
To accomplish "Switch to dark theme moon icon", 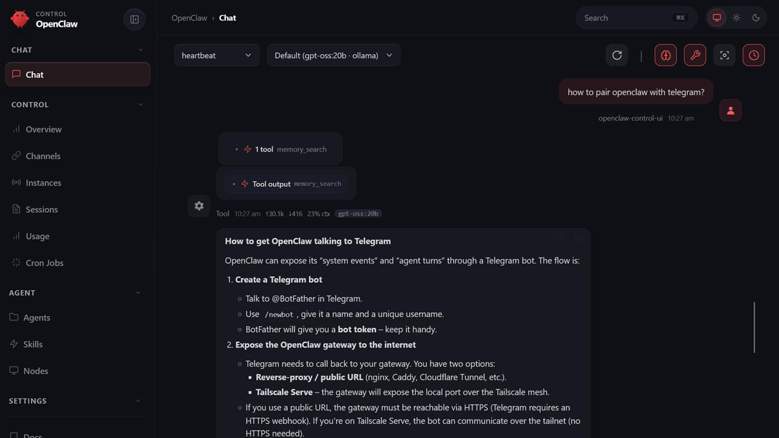I will (756, 18).
